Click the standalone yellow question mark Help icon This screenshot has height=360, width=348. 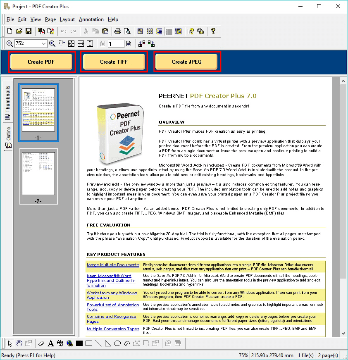point(213,31)
